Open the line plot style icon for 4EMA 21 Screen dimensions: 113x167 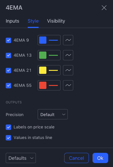tap(68, 70)
